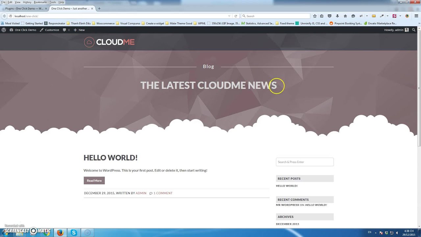Open the History menu
Viewport: 421px width, 237px height.
[27, 2]
